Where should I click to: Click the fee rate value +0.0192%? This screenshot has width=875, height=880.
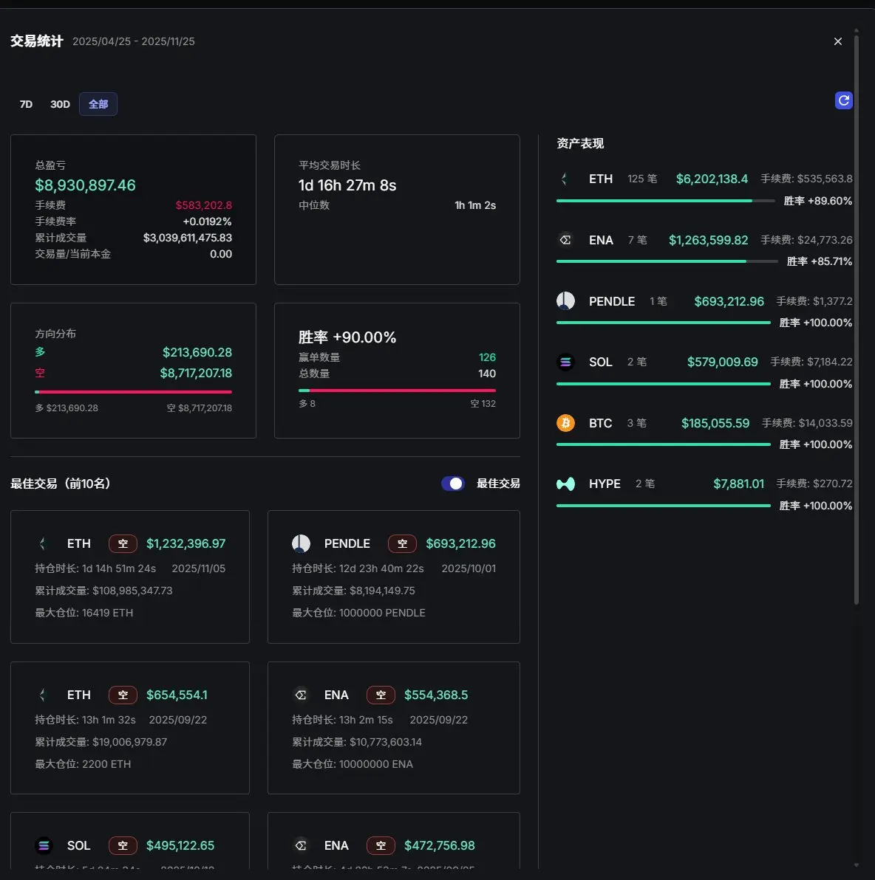208,221
